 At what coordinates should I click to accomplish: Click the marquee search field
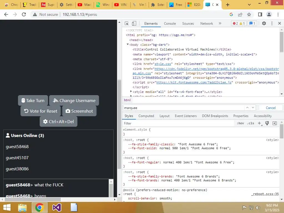[183, 108]
